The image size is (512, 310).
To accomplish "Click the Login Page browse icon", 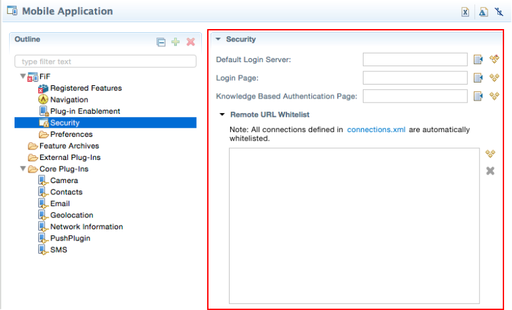I will coord(478,78).
